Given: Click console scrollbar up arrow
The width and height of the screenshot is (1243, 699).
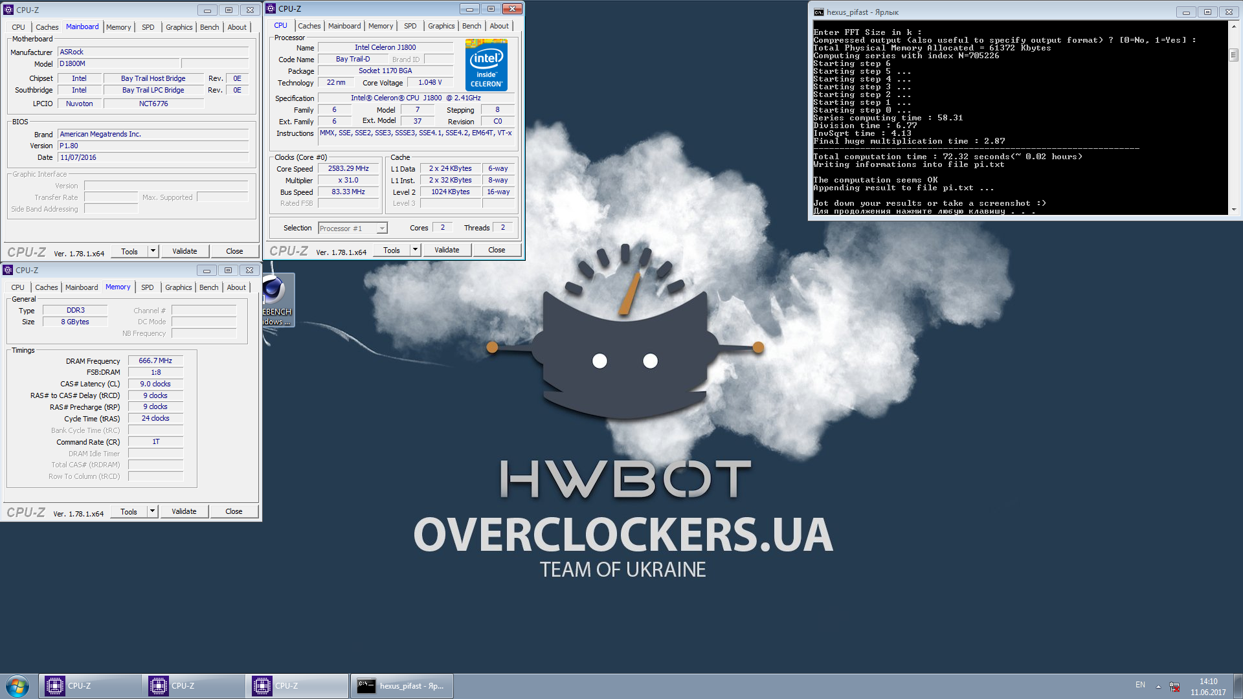Looking at the screenshot, I should (1234, 27).
